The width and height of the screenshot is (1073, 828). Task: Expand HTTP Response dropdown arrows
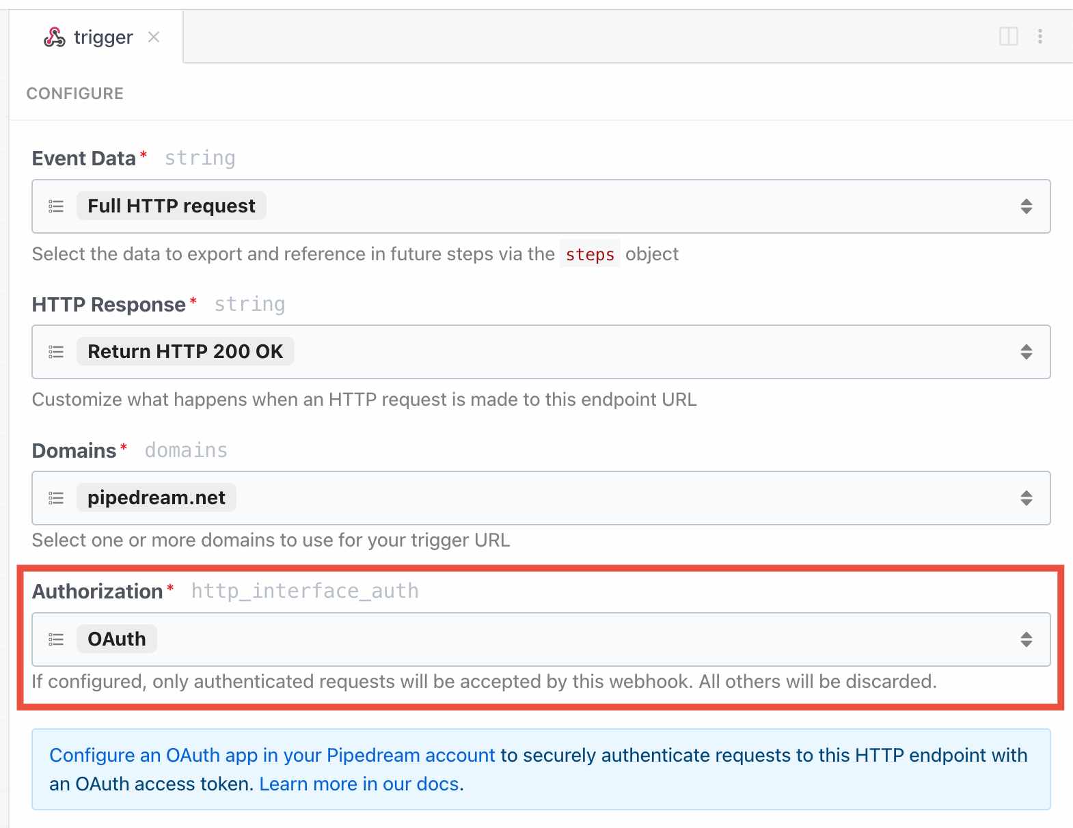click(x=1027, y=352)
